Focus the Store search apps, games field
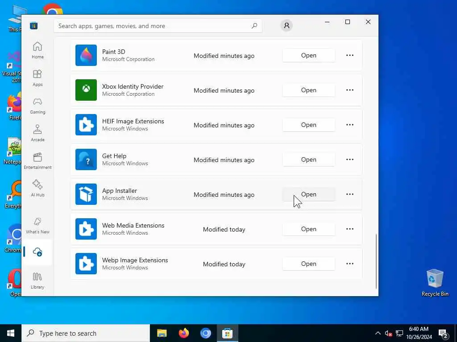The image size is (457, 342). (158, 26)
